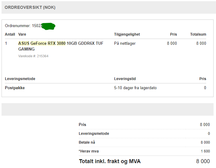Click the *Herav mva row label
216x168 pixels.
pyautogui.click(x=89, y=151)
